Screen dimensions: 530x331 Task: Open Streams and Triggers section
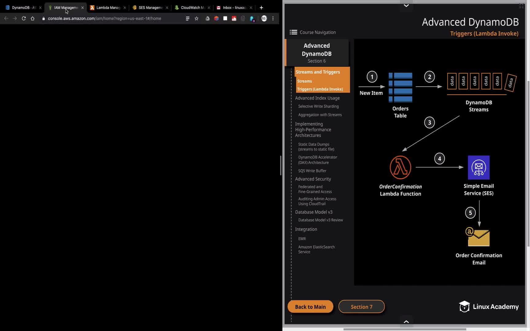(318, 72)
